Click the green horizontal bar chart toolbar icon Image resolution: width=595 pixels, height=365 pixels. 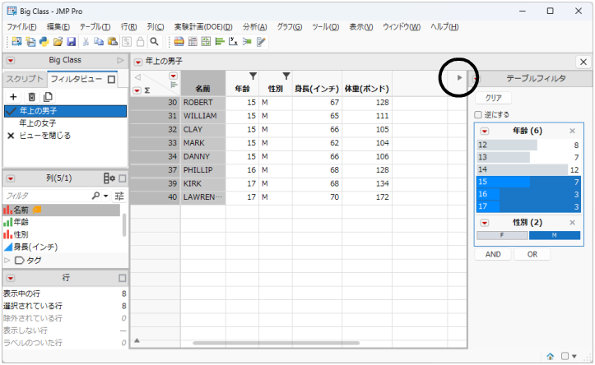tap(220, 42)
